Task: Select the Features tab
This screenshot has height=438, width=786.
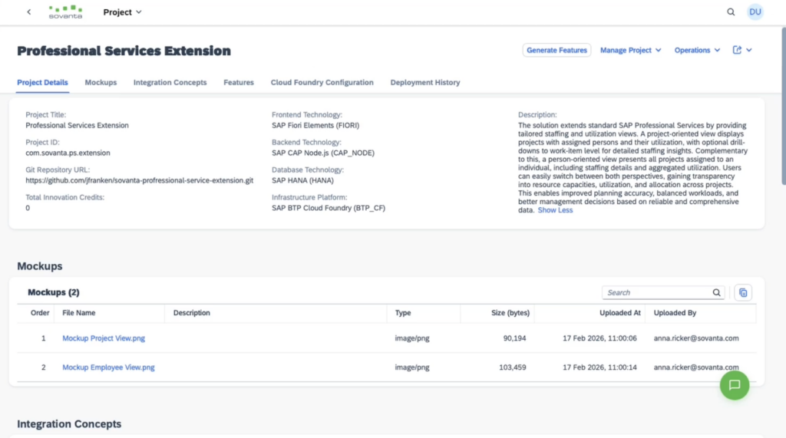Action: tap(239, 82)
